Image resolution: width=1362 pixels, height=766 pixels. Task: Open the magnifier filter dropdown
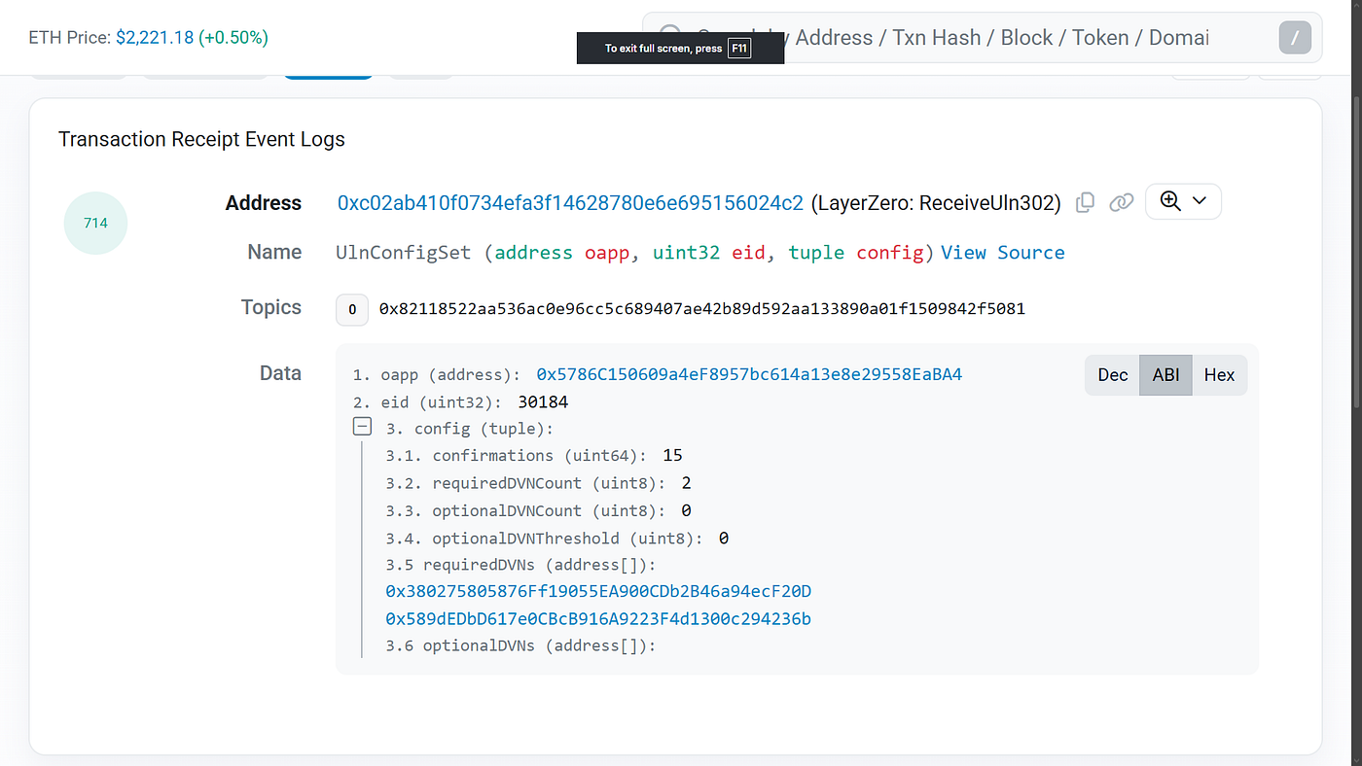pos(1183,201)
